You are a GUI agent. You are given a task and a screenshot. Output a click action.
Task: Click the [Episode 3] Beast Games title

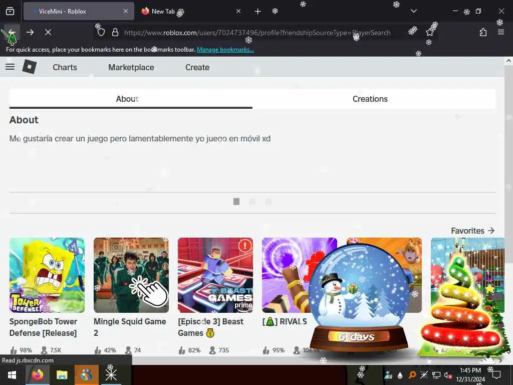coord(211,327)
